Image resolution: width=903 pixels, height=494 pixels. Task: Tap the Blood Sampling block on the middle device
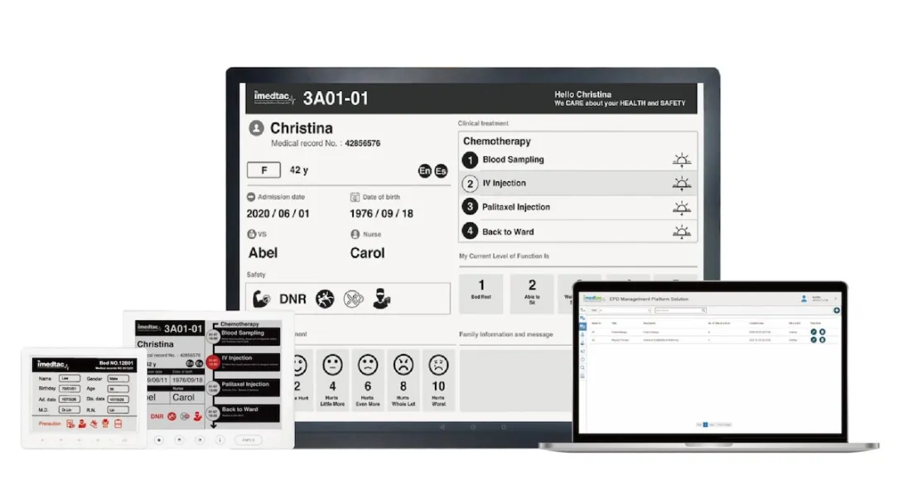point(247,337)
